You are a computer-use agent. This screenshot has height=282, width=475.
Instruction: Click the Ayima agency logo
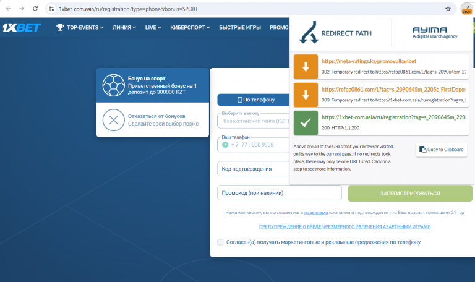[x=435, y=33]
